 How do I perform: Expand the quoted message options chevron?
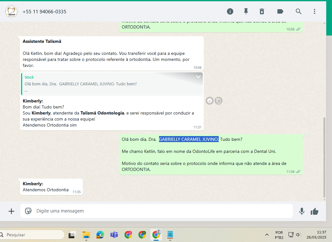pos(198,76)
